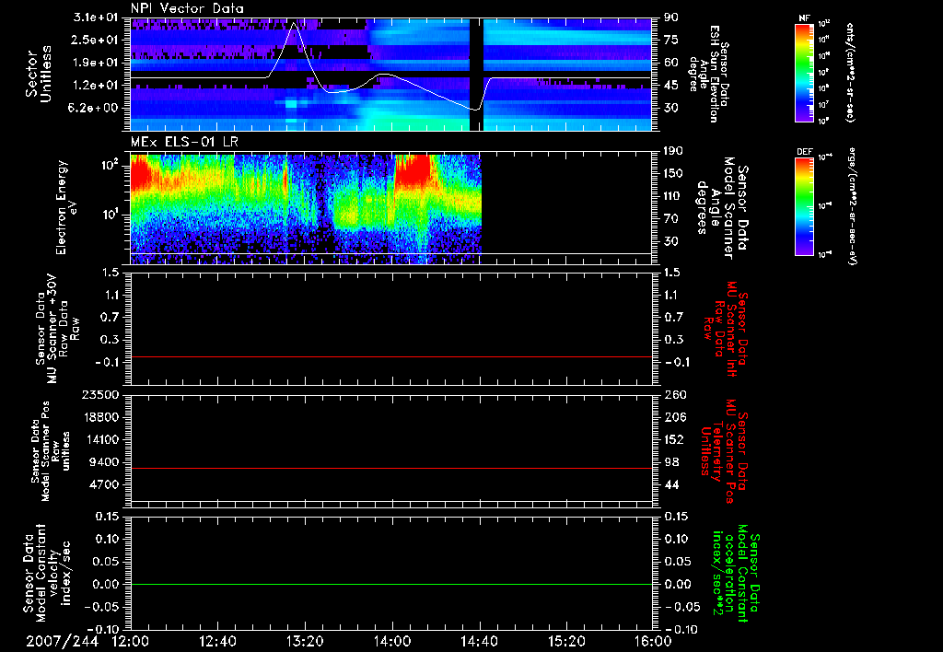Click the '14100' scanner position axis value
Viewport: 943px width, 652px height.
click(x=101, y=439)
